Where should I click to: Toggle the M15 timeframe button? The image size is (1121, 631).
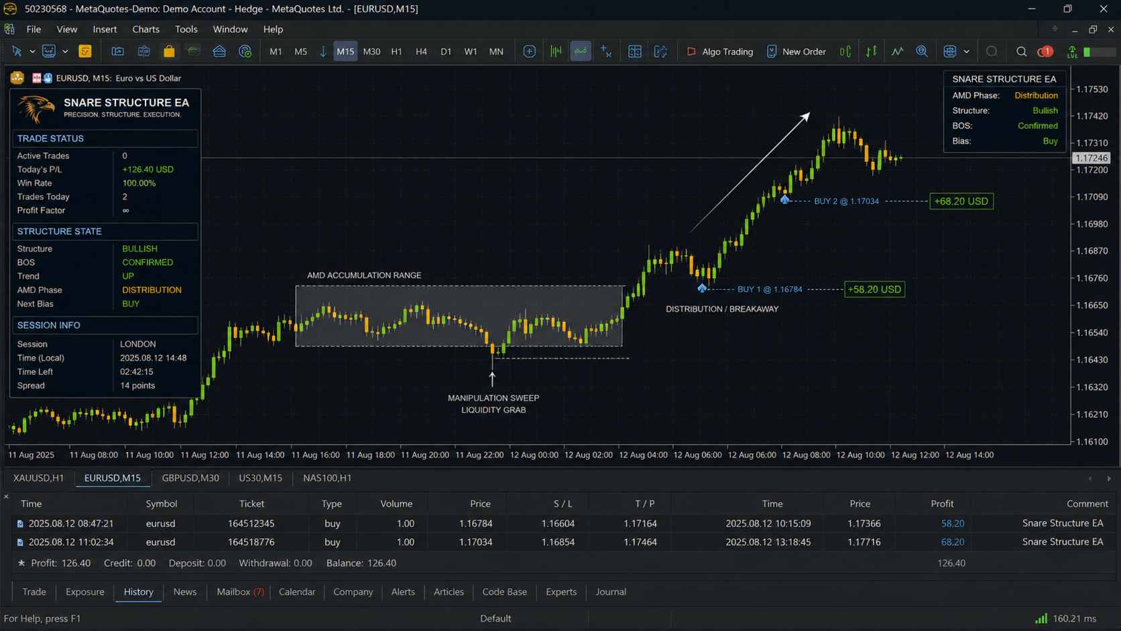[345, 52]
